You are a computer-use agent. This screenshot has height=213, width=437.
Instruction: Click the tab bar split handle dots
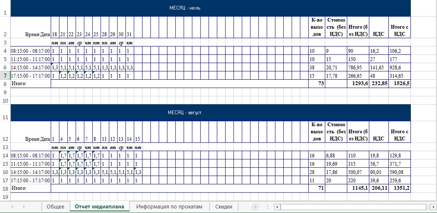click(267, 207)
